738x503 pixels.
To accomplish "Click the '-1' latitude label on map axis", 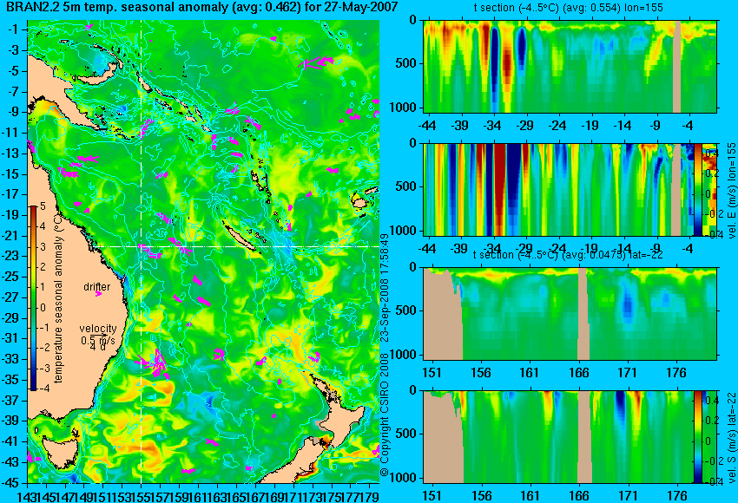I will [14, 29].
